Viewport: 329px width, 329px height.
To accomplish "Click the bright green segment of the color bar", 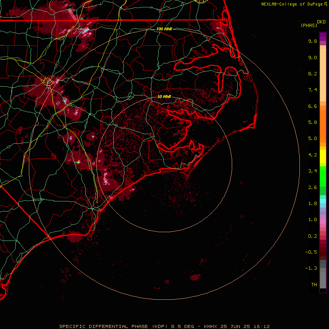I will point(323,177).
